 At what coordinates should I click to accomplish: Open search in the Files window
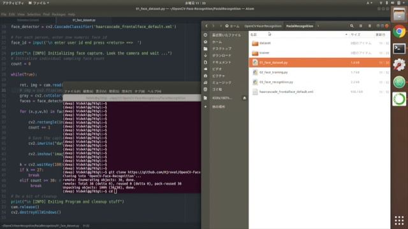coord(352,26)
